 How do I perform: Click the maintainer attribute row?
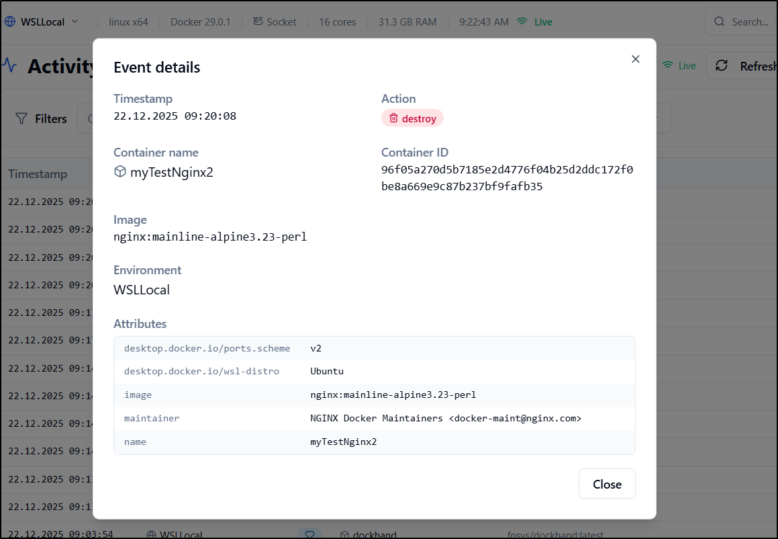pyautogui.click(x=374, y=418)
